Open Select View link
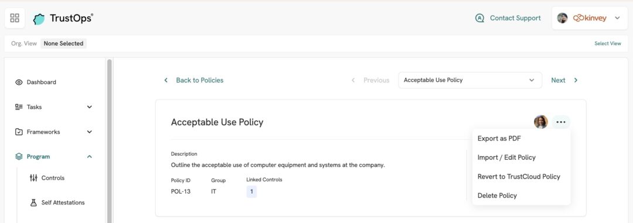The image size is (633, 223). pyautogui.click(x=608, y=43)
